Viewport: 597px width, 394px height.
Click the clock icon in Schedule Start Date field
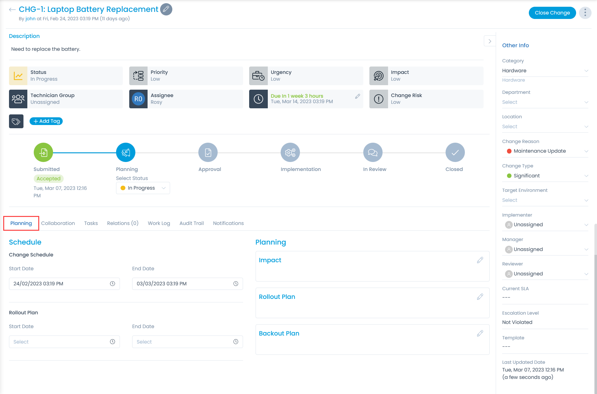(x=113, y=283)
